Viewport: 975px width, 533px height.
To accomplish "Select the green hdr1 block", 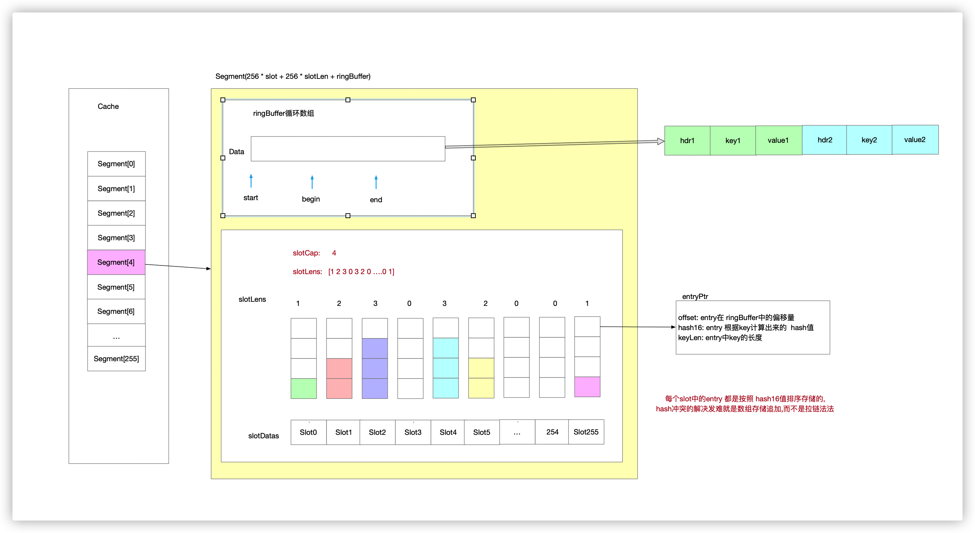I will (x=687, y=140).
